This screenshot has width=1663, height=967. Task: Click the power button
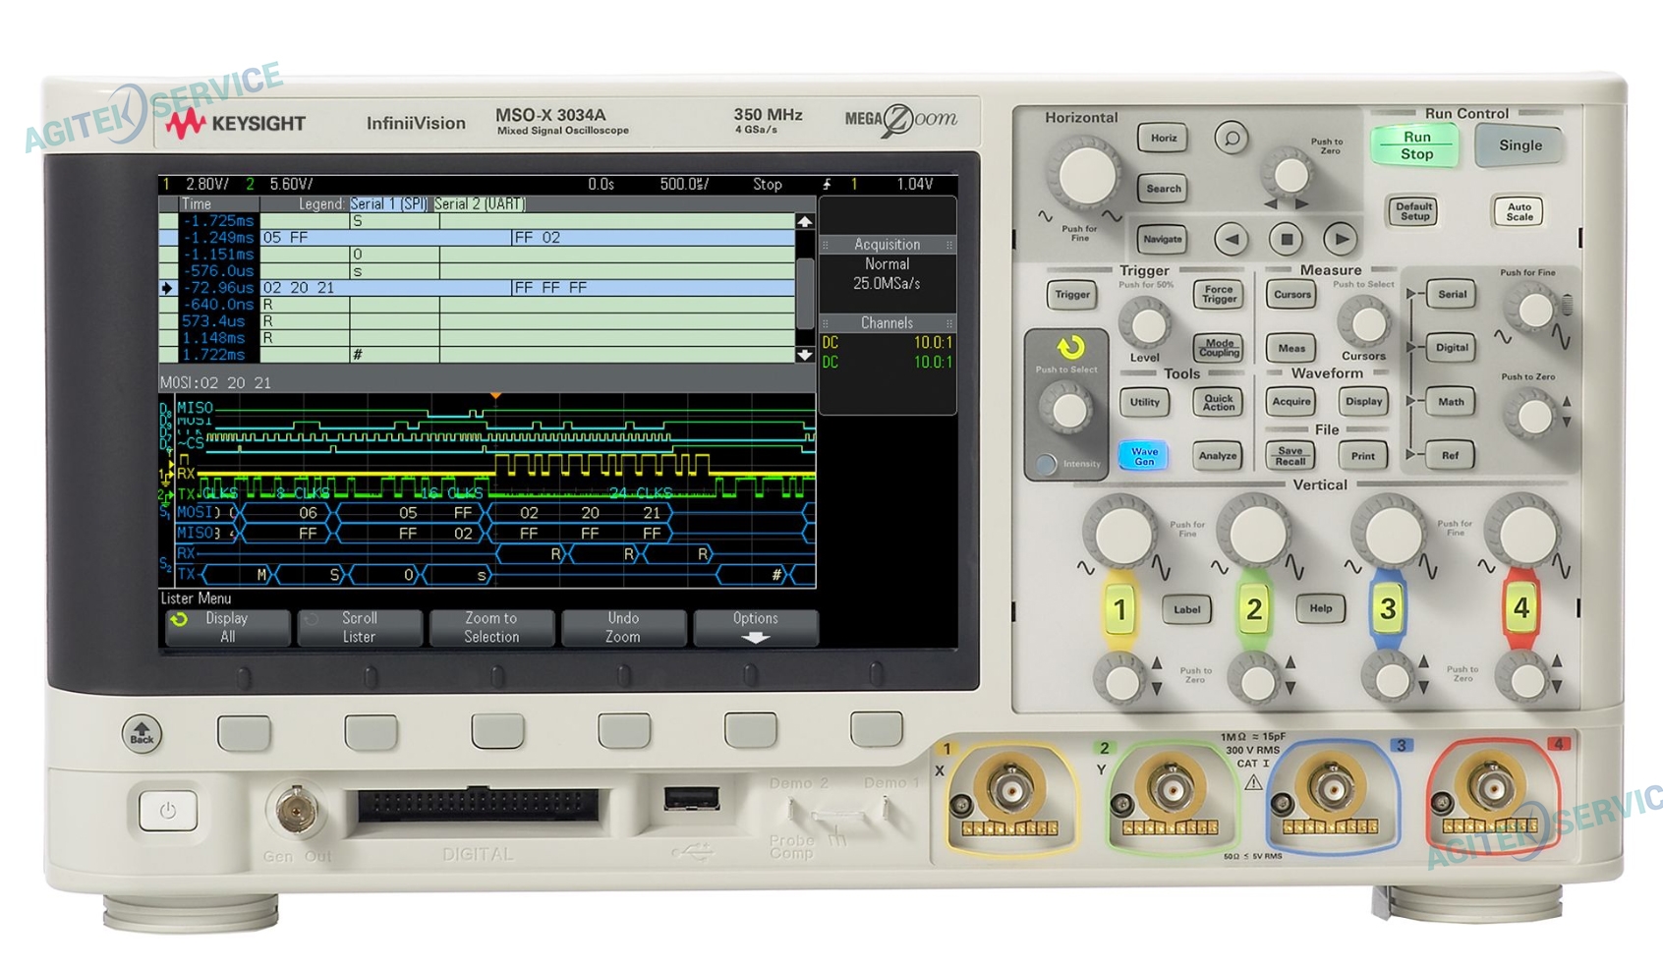168,812
